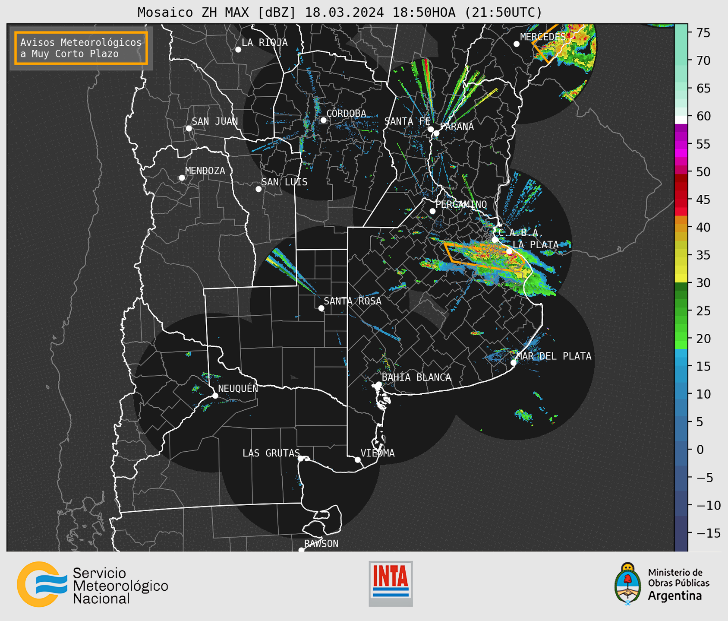The width and height of the screenshot is (728, 621).
Task: Click the SANTA FE city marker dot
Action: click(431, 129)
